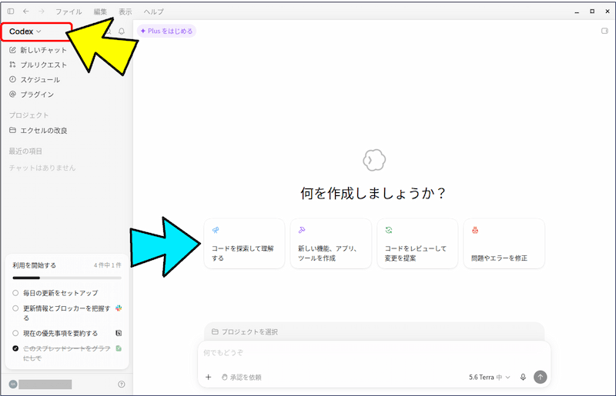This screenshot has width=616, height=396.
Task: Click the review icon on code review card
Action: click(x=389, y=230)
